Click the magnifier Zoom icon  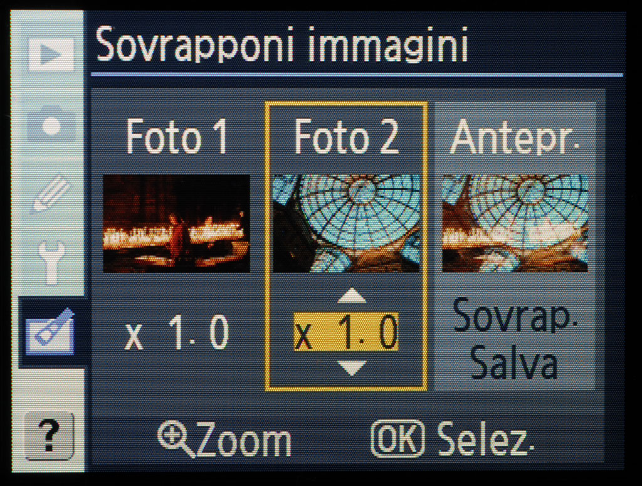(x=176, y=439)
